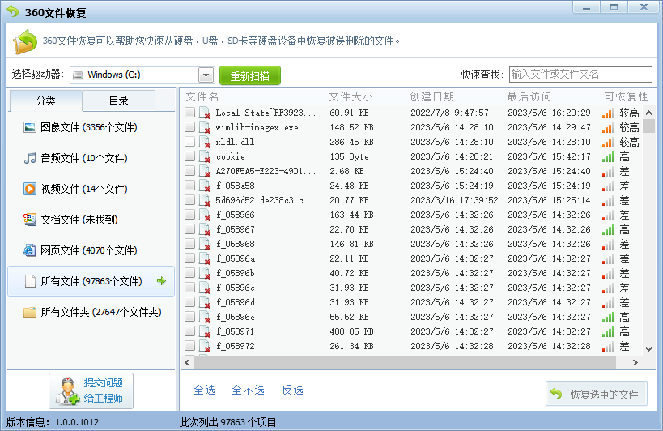Click the image files category picture icon
This screenshot has width=663, height=431.
click(x=30, y=127)
